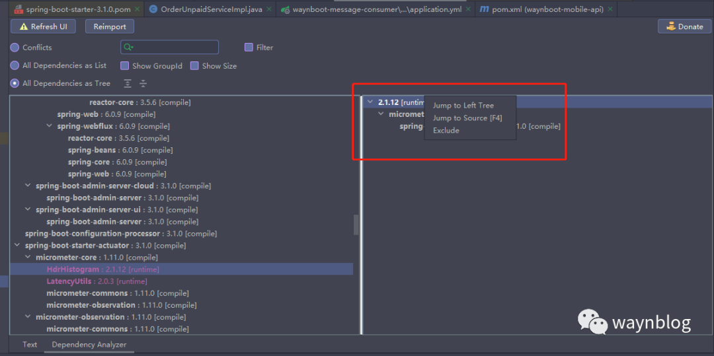Open the OrderUnpaidServiceImpl.java editor tab

pyautogui.click(x=212, y=9)
